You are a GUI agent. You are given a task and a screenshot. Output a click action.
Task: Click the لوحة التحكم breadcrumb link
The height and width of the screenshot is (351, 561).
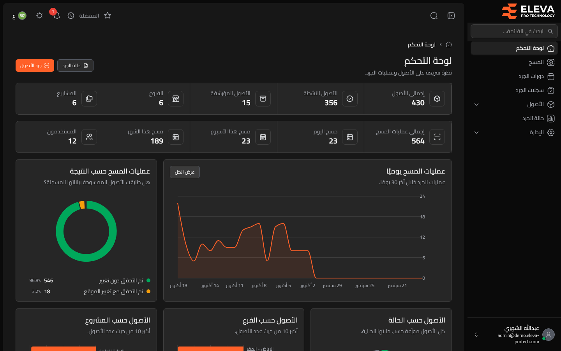point(422,44)
